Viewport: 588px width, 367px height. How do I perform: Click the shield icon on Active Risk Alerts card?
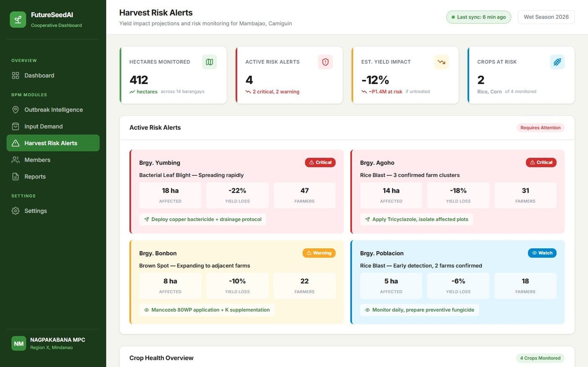(325, 62)
